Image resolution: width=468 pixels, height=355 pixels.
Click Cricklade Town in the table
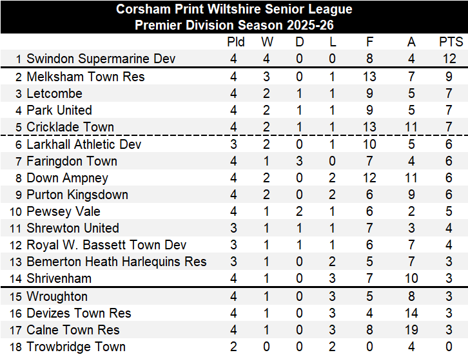(70, 127)
